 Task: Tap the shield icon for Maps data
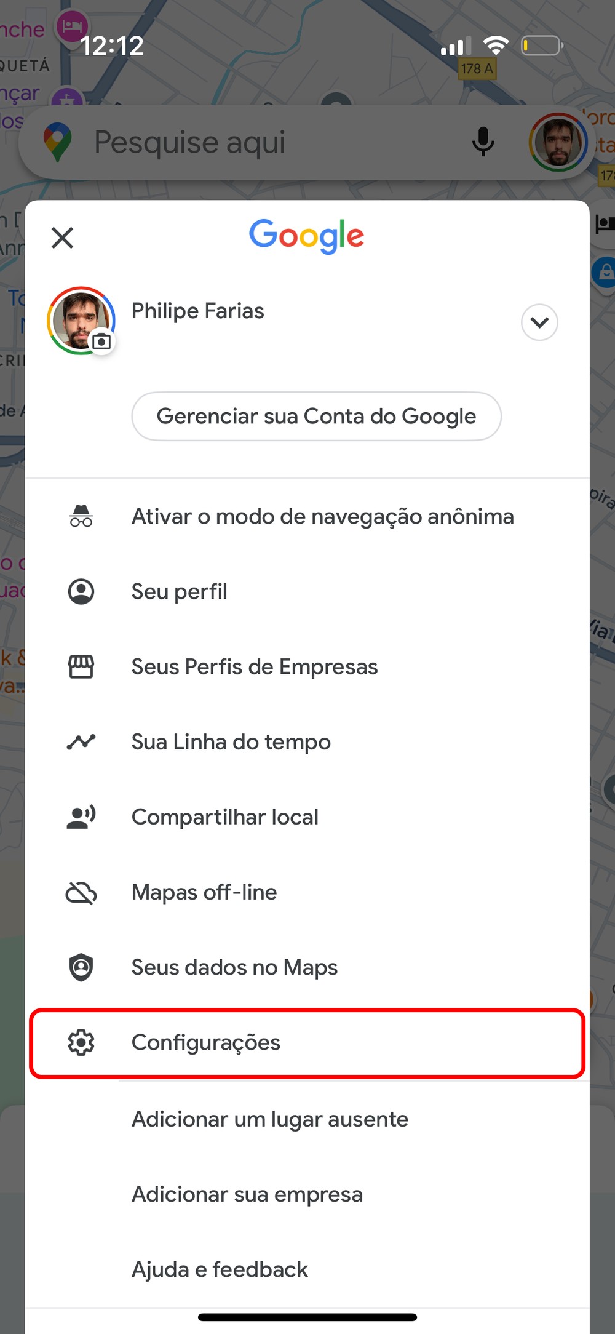(x=81, y=967)
